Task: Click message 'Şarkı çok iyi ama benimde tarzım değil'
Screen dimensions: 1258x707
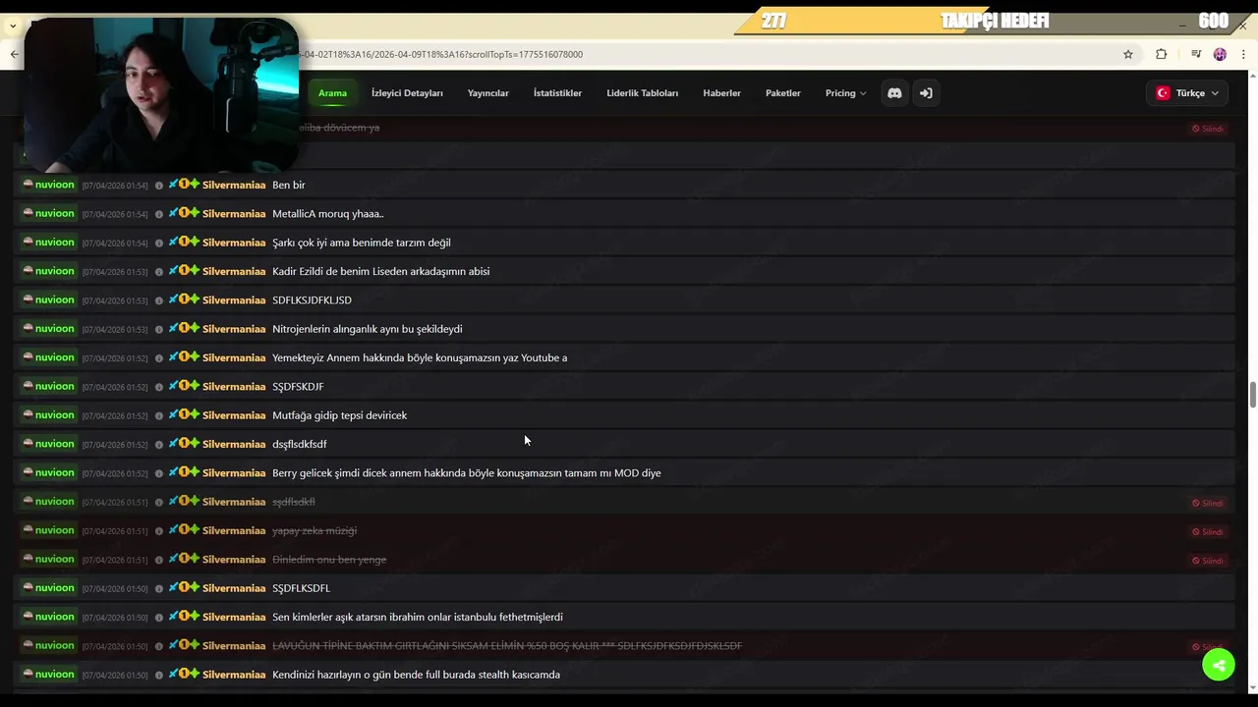Action: [x=362, y=243]
